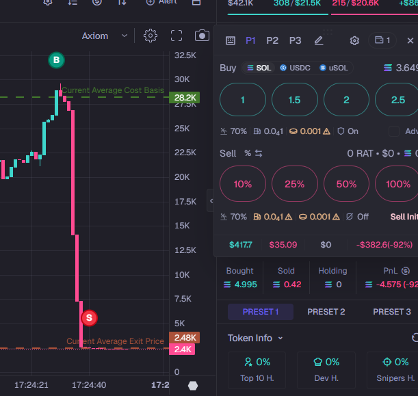Screen dimensions: 418x396
Task: Select USDC as buy currency
Action: pyautogui.click(x=295, y=68)
